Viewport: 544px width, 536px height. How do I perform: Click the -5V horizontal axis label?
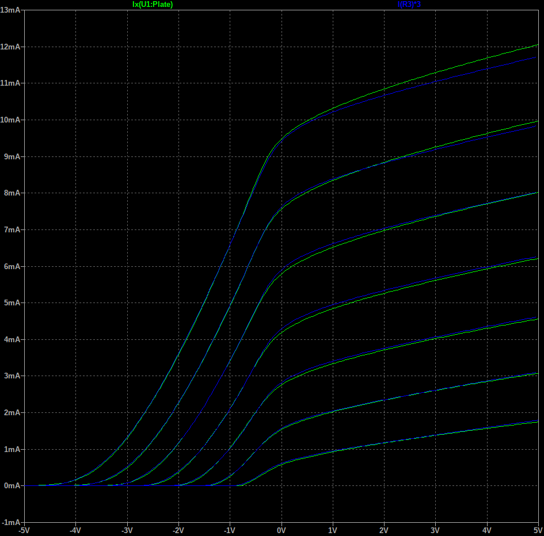click(24, 531)
